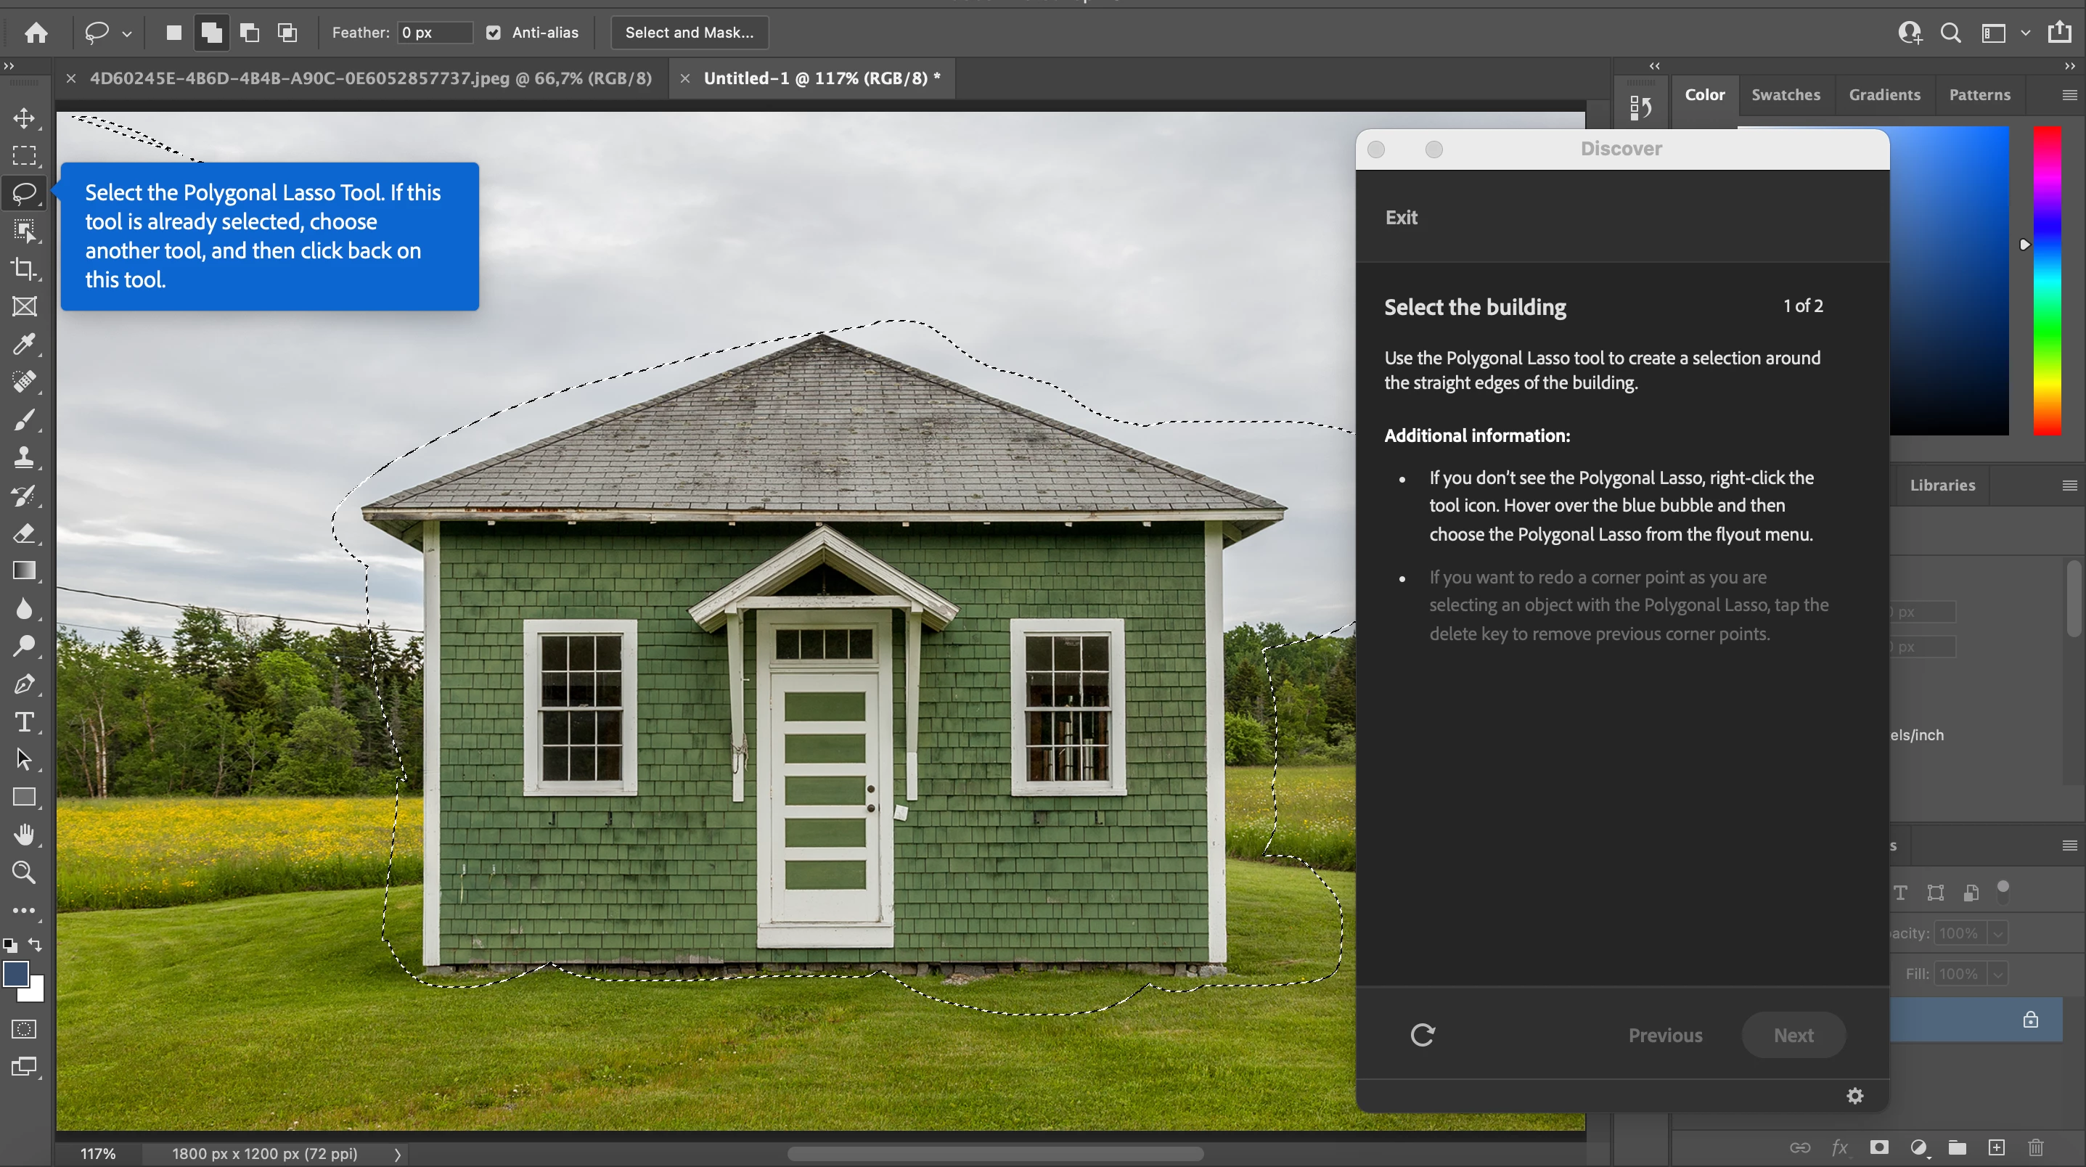Click the Feather input field
Image resolution: width=2086 pixels, height=1167 pixels.
[434, 33]
